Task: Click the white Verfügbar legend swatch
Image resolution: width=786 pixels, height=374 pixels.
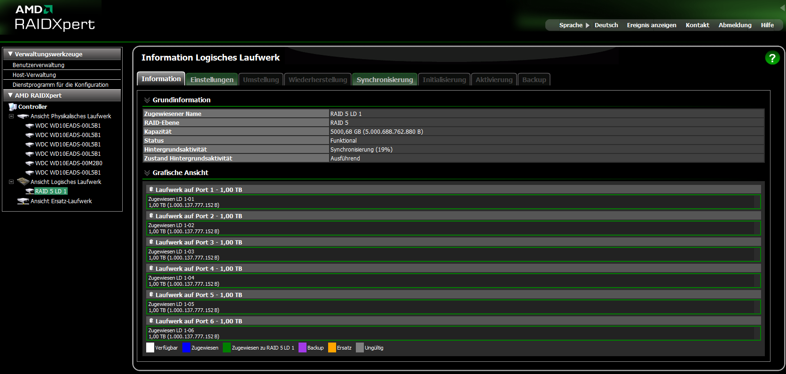Action: pyautogui.click(x=150, y=348)
